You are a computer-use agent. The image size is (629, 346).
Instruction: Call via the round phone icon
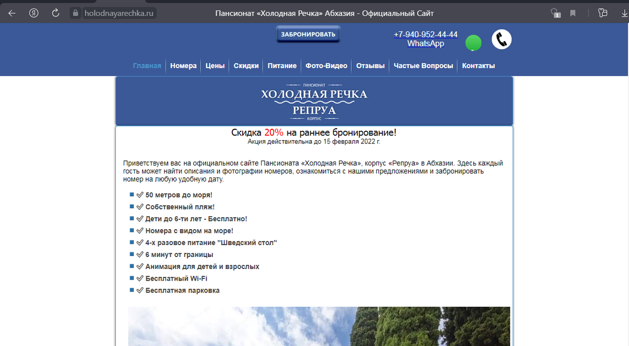pos(501,39)
